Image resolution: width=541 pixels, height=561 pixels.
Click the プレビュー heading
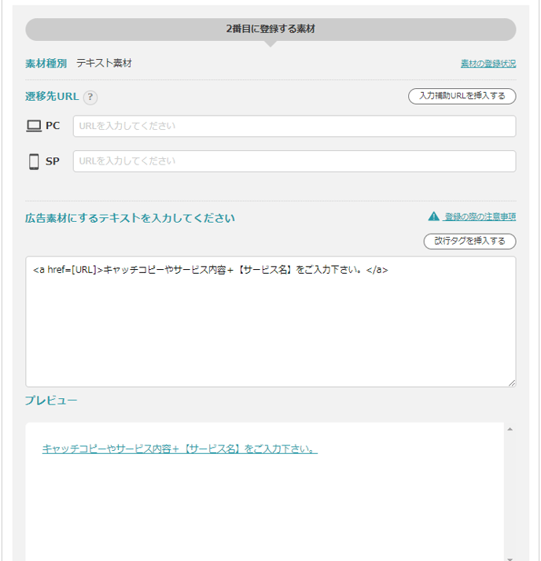pos(51,400)
